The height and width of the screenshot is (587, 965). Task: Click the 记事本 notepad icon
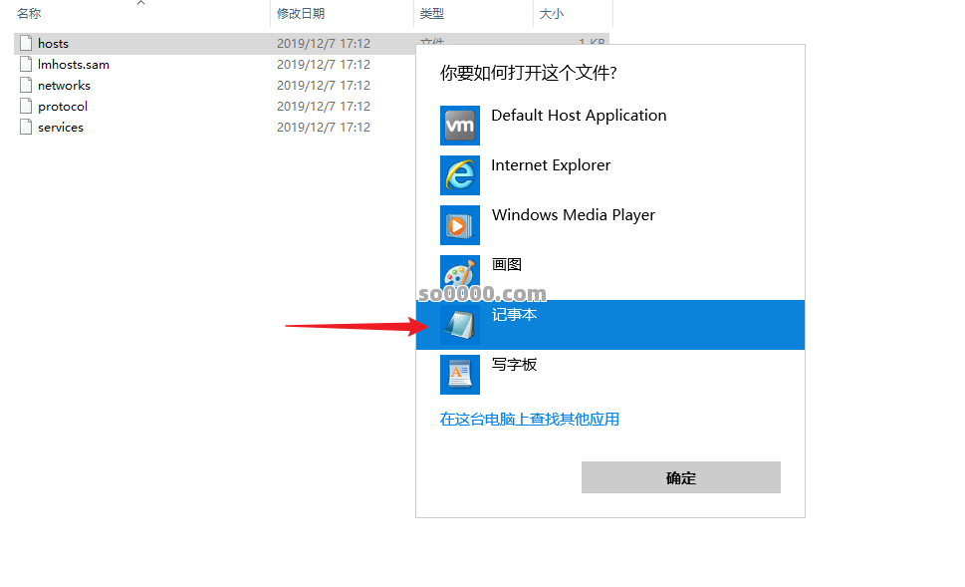click(x=460, y=325)
